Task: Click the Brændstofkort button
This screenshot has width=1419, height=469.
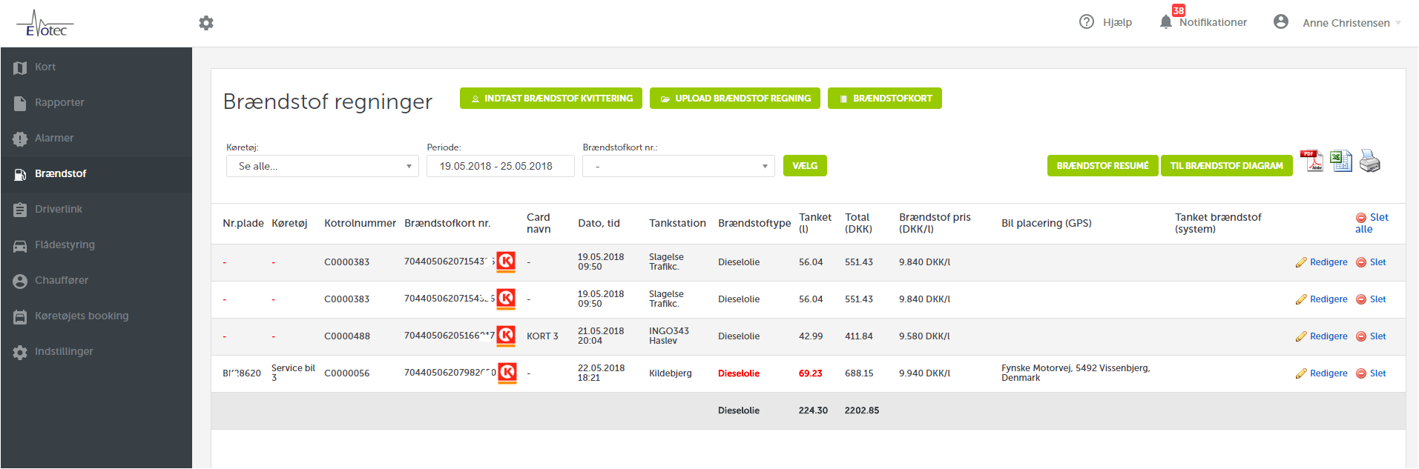Action: click(885, 99)
